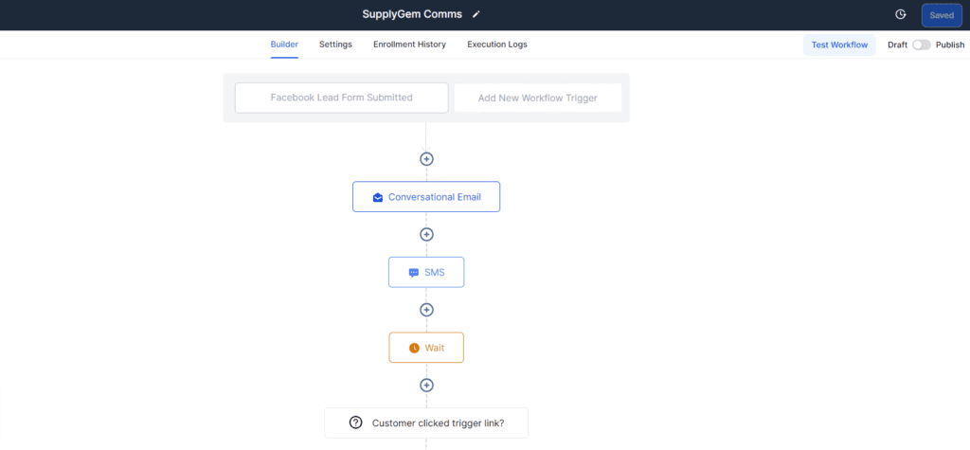Viewport: 970px width, 450px height.
Task: Click the question mark condition icon
Action: click(356, 423)
